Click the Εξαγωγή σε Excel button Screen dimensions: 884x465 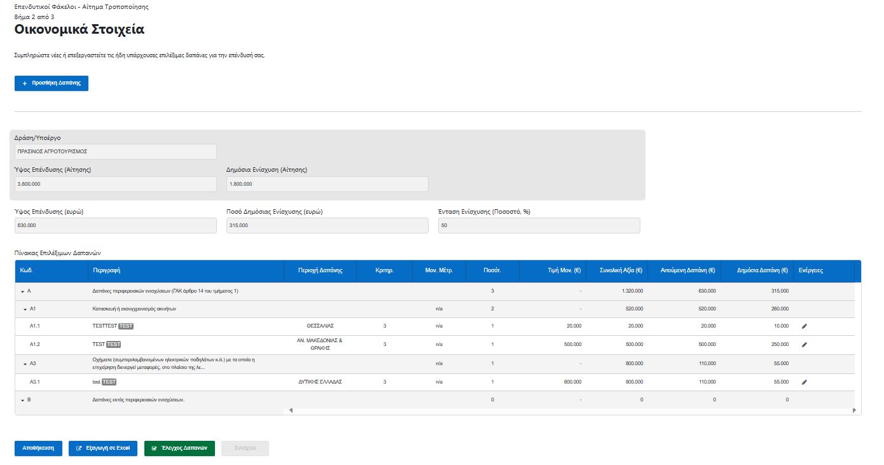pos(103,448)
